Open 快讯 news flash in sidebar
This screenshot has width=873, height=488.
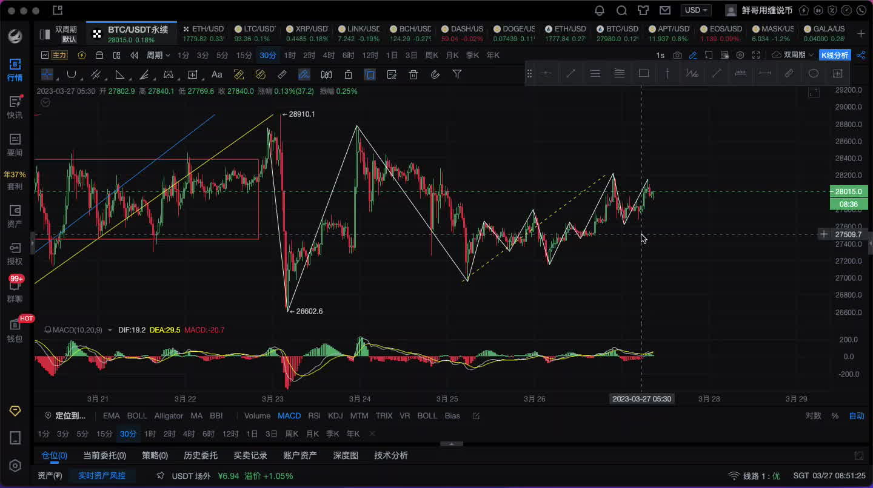point(15,107)
